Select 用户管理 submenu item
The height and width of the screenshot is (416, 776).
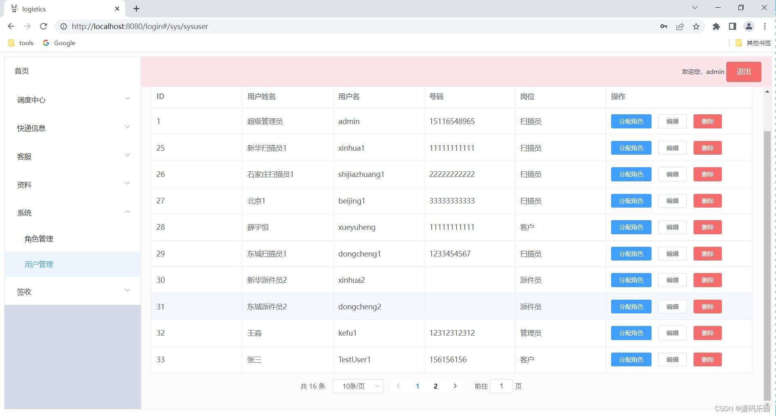[x=73, y=264]
